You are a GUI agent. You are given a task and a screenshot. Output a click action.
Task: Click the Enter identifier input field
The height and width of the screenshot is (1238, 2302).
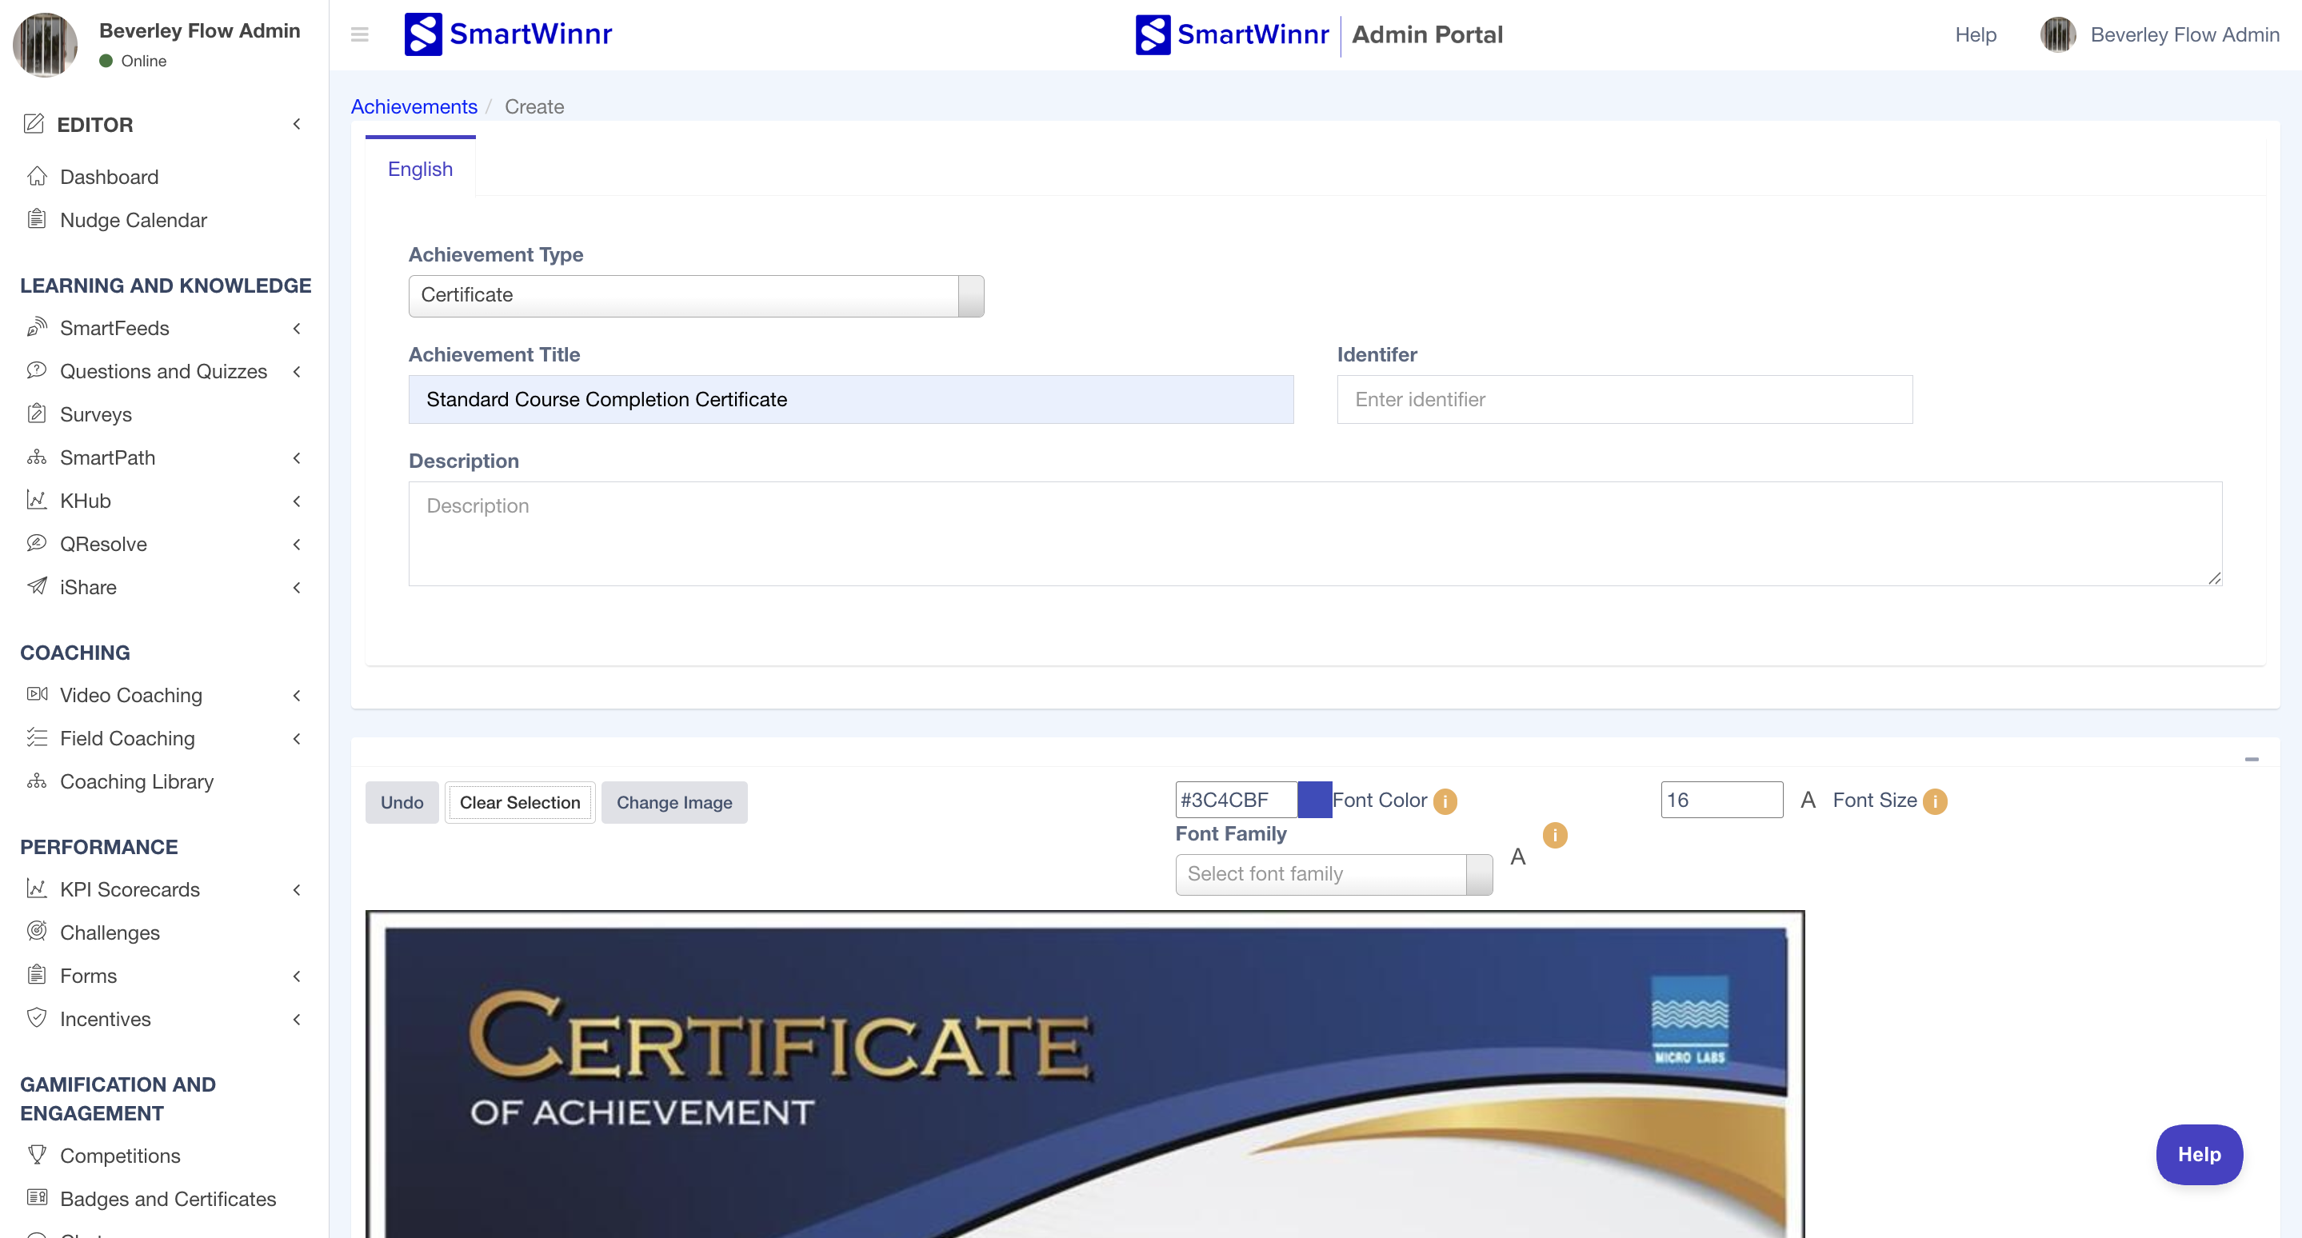[1624, 399]
